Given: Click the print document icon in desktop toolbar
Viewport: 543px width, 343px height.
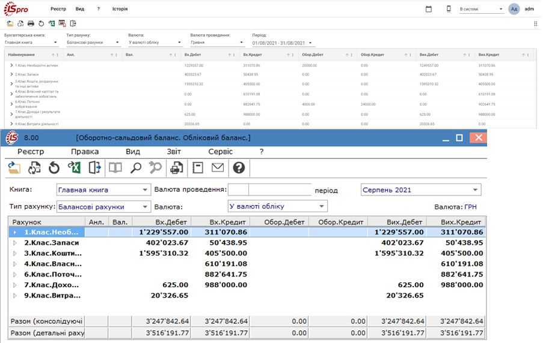Looking at the screenshot, I should tap(177, 168).
